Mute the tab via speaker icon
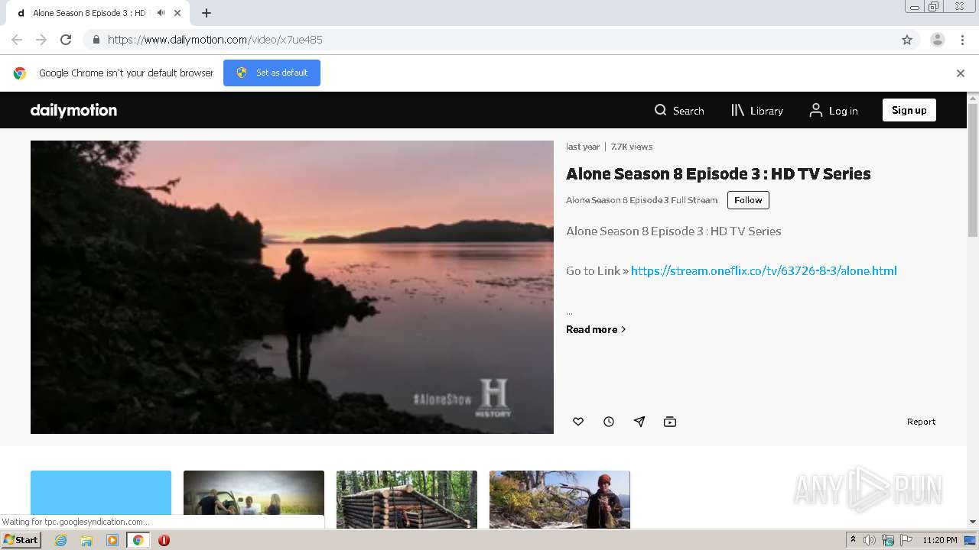979x550 pixels. [x=161, y=13]
